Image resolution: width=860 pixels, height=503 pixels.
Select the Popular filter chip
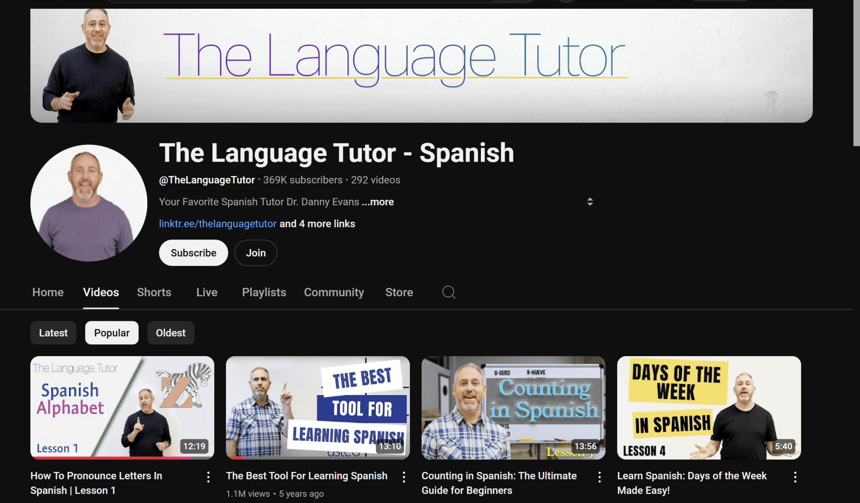coord(111,333)
